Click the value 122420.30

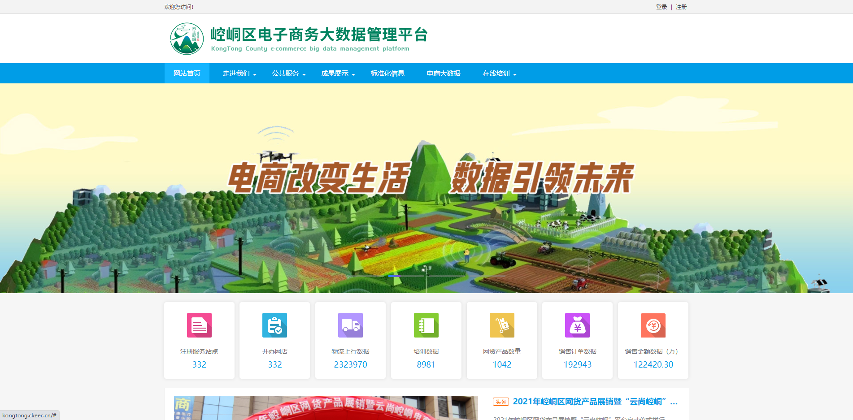tap(653, 364)
